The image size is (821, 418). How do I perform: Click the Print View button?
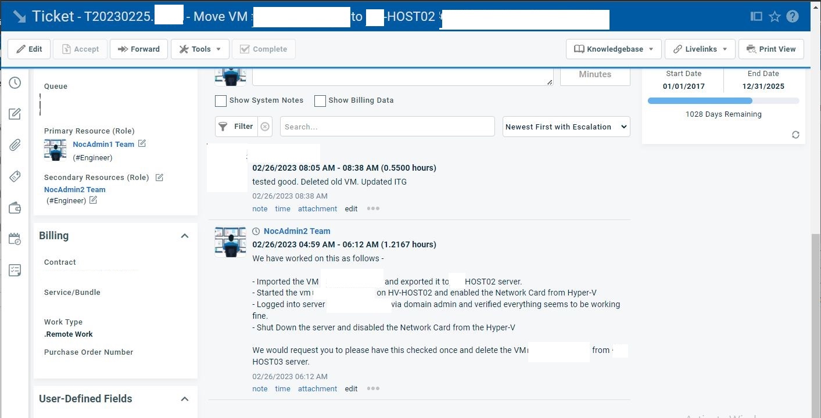pyautogui.click(x=771, y=49)
